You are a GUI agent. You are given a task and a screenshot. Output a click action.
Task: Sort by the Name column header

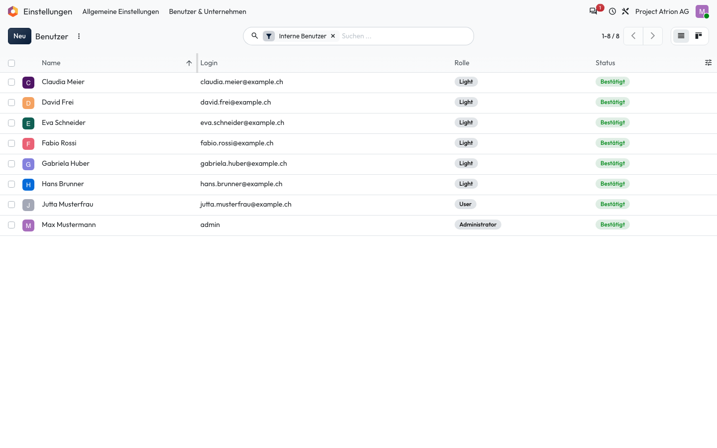[x=51, y=63]
